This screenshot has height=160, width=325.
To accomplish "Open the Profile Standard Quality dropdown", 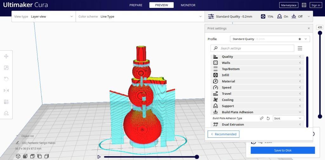I will (270, 39).
